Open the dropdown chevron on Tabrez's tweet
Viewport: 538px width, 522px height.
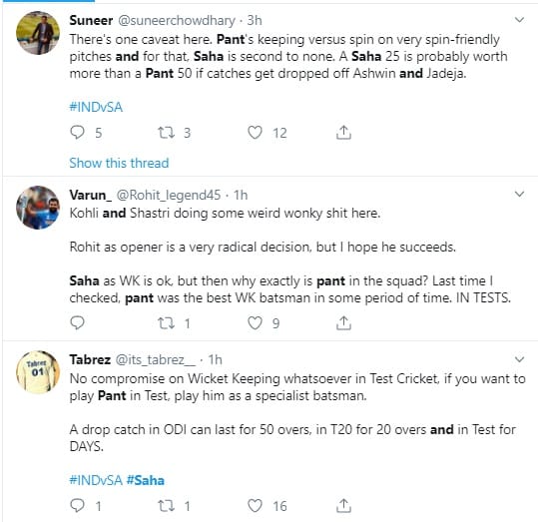click(x=519, y=359)
